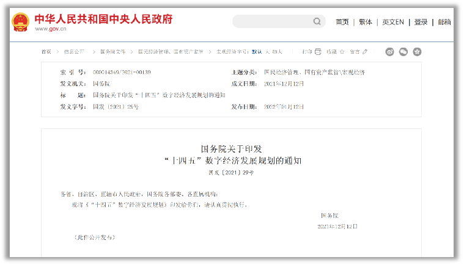Select the 标题 value in the info table

click(159, 95)
